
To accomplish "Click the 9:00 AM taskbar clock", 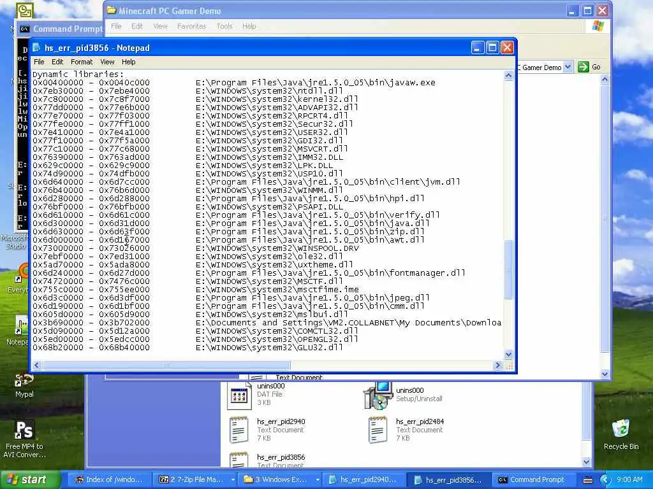I will point(629,479).
